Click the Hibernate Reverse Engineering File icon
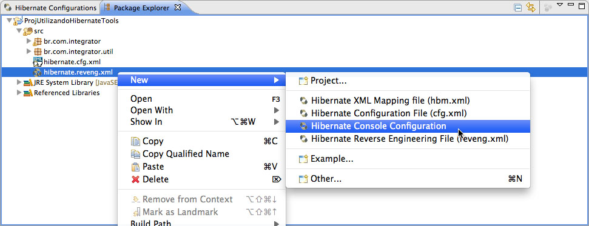Image resolution: width=589 pixels, height=226 pixels. tap(303, 139)
